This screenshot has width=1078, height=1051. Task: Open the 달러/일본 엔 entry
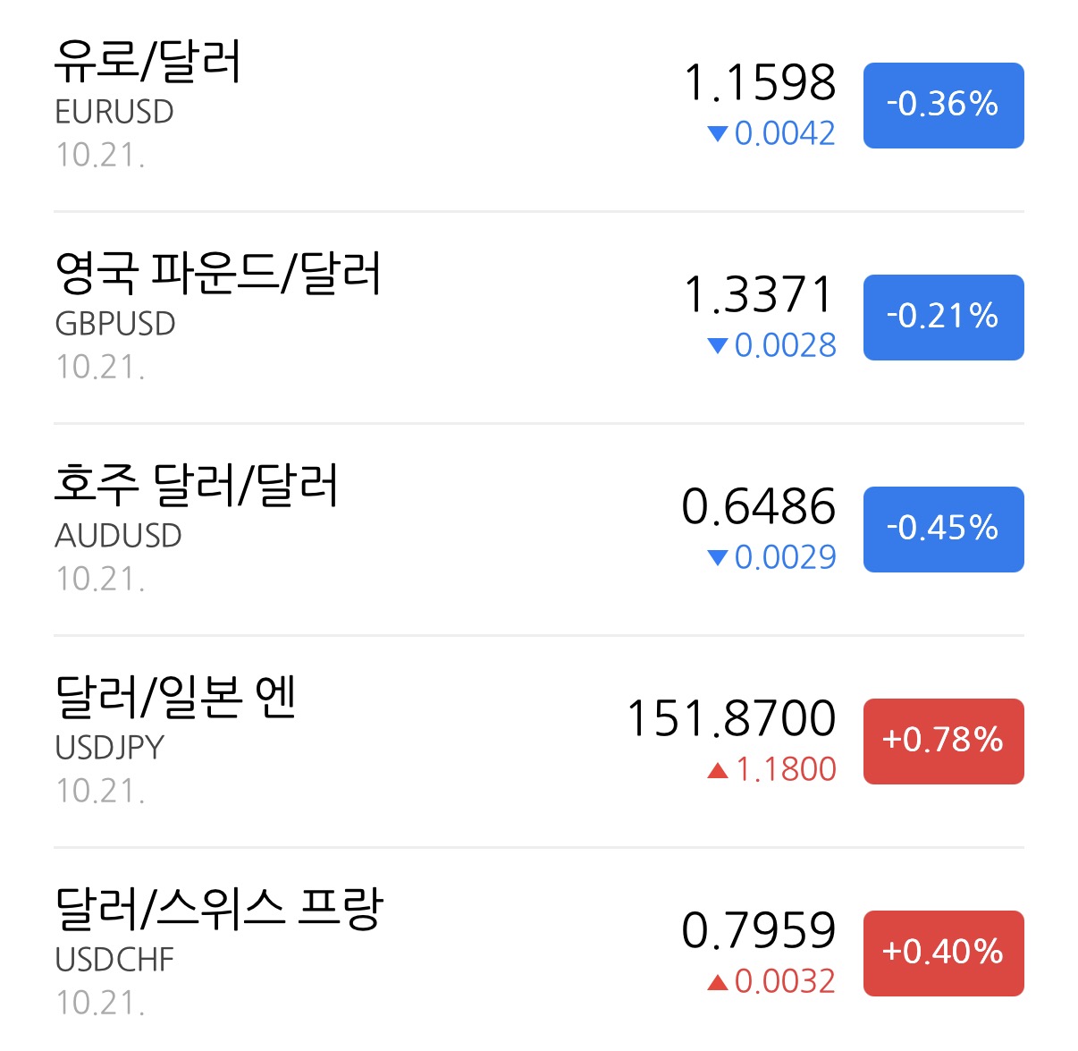[x=539, y=742]
